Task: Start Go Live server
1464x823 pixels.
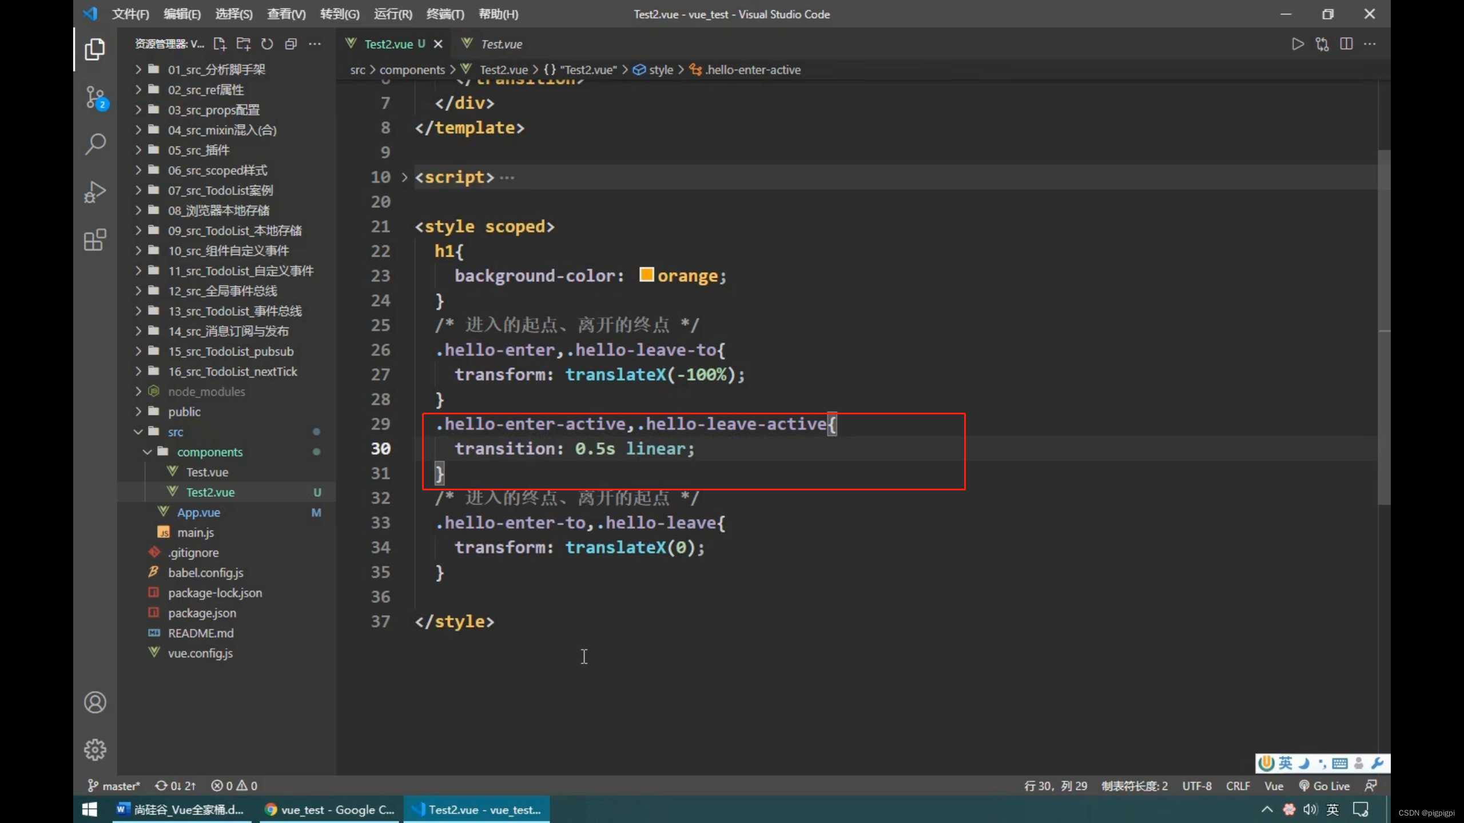Action: pyautogui.click(x=1324, y=786)
